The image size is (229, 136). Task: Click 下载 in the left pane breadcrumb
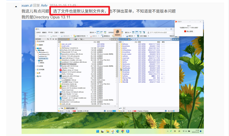click(x=81, y=39)
